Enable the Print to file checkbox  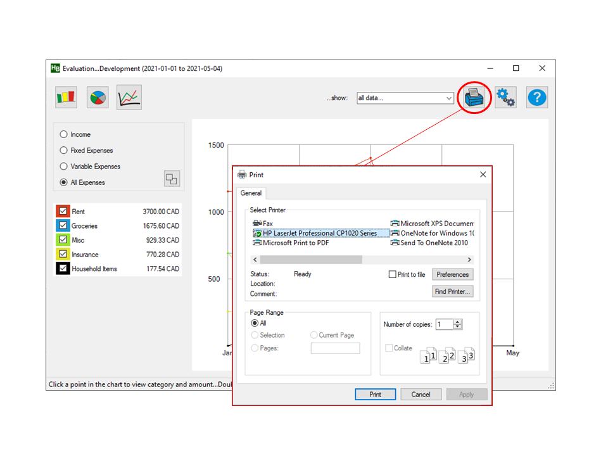click(392, 275)
